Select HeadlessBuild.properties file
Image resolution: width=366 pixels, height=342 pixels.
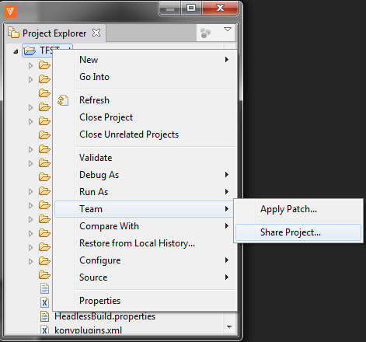click(x=105, y=316)
